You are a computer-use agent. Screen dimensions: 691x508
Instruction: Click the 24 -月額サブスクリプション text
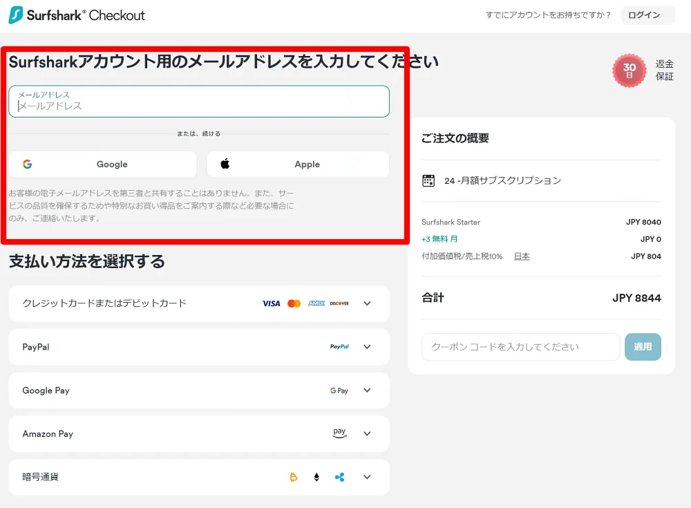(502, 180)
